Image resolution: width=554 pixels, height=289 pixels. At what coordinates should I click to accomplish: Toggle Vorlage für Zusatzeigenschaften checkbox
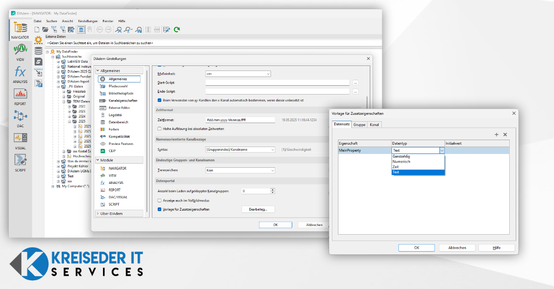(x=160, y=209)
